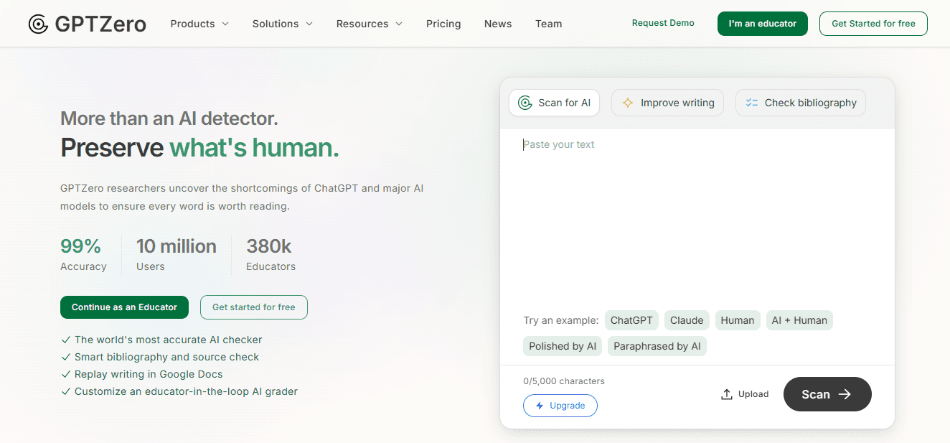Click Continue as an Educator
The width and height of the screenshot is (950, 443).
tap(124, 307)
